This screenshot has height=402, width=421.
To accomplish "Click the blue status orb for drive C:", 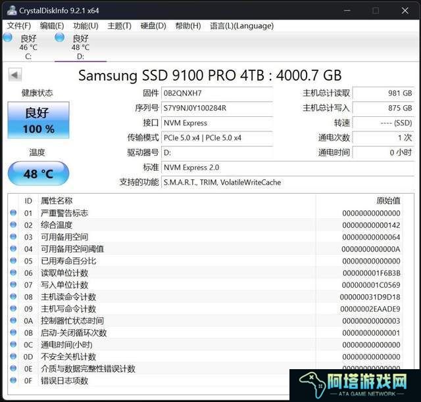I will 8,37.
